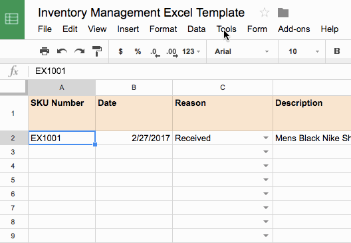Move document with folder icon
The height and width of the screenshot is (243, 351).
(283, 13)
